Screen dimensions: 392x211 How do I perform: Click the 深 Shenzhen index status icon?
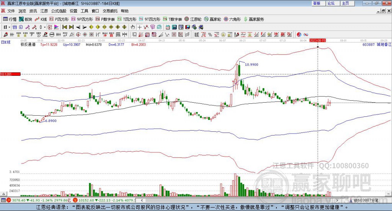point(75,200)
